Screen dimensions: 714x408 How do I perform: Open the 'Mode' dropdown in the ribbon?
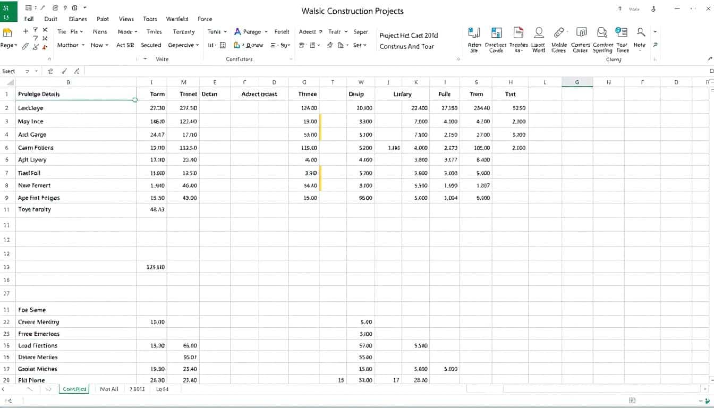pyautogui.click(x=127, y=32)
